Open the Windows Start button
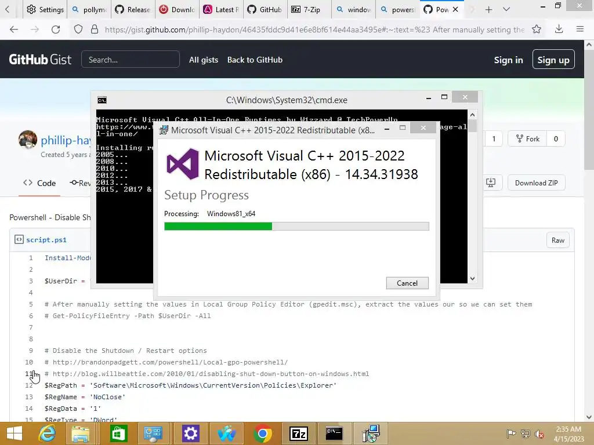594x445 pixels. (14, 433)
